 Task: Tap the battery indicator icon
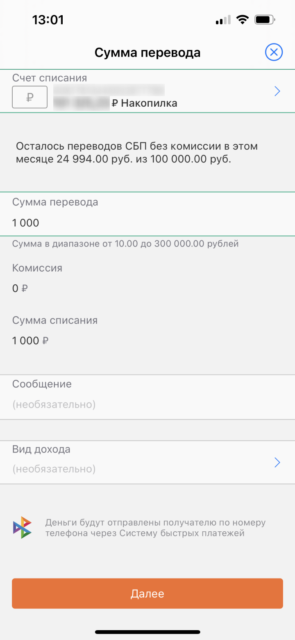coord(265,20)
